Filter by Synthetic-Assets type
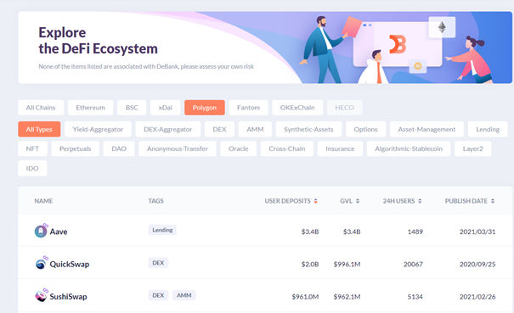 [x=308, y=129]
